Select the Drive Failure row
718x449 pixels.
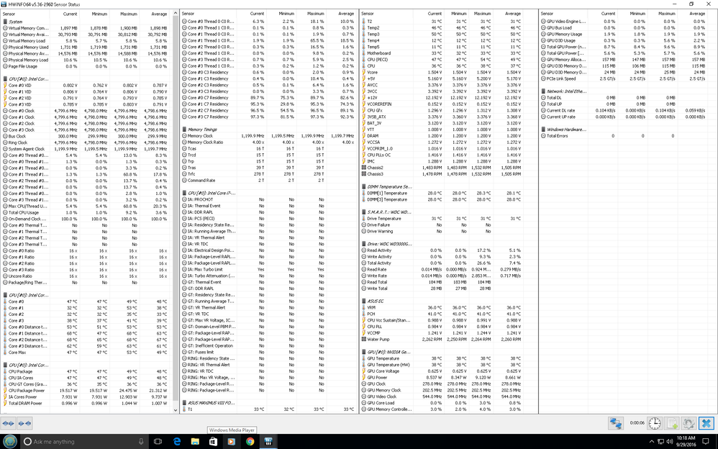click(449, 225)
